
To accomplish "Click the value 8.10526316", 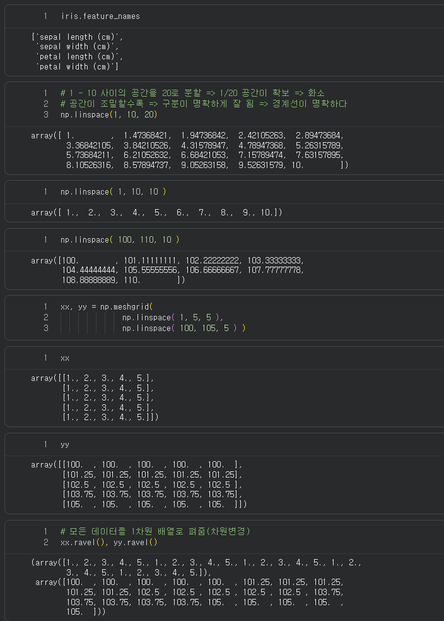I will click(90, 165).
